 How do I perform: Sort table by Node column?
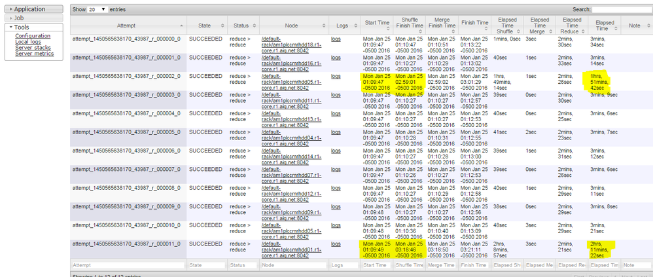point(294,26)
